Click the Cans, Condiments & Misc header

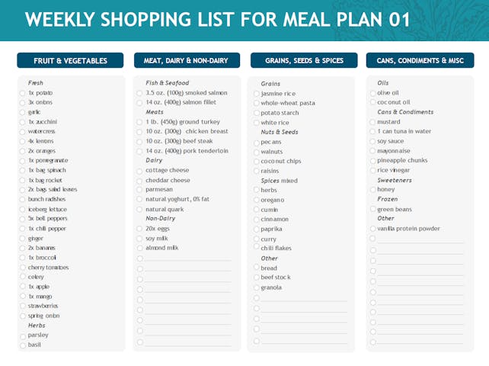pos(420,60)
